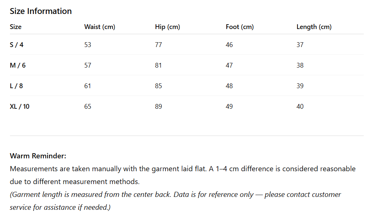Image resolution: width=373 pixels, height=223 pixels.
Task: Click the Foot (cm) column header
Action: coord(240,27)
